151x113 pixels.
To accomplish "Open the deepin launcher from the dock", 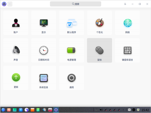I will pos(3,110).
